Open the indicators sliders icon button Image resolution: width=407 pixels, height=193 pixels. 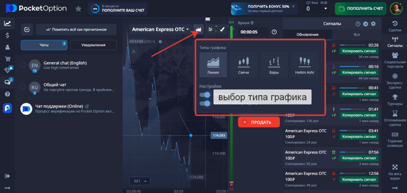tap(210, 29)
